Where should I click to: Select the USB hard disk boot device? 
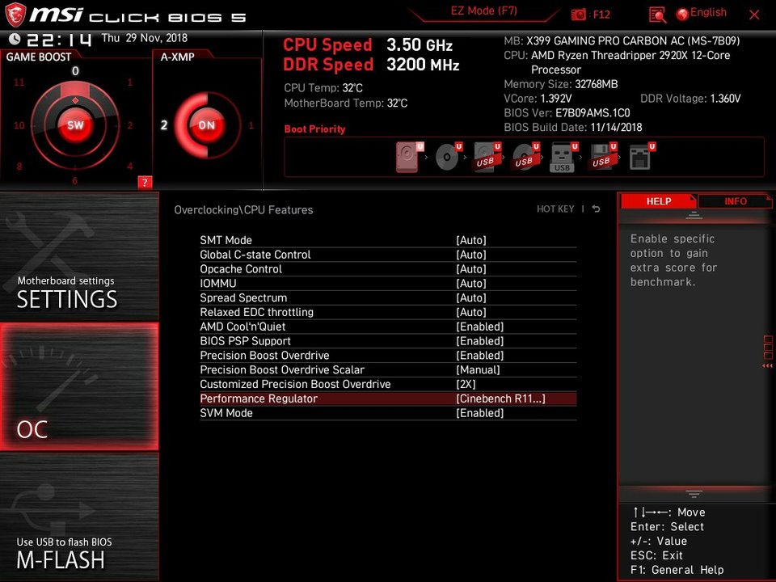click(487, 157)
